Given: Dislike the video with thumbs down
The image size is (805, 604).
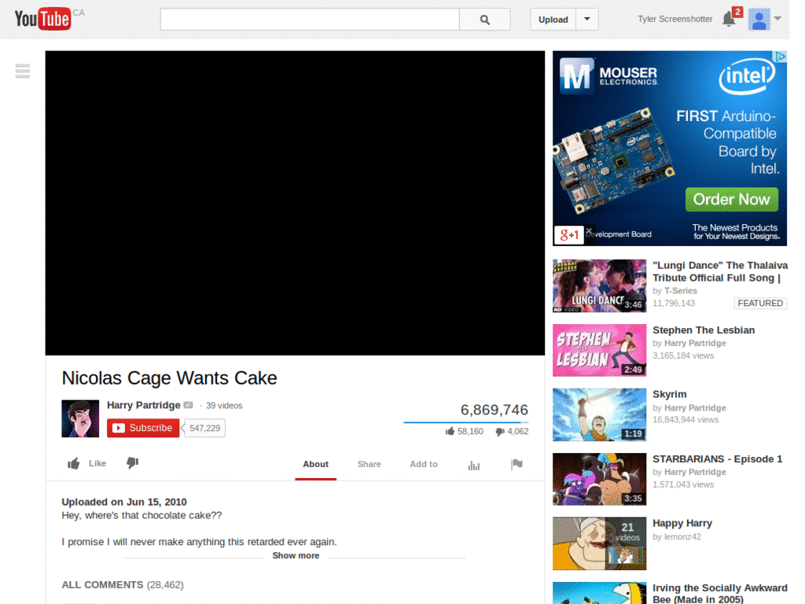Looking at the screenshot, I should pos(132,462).
